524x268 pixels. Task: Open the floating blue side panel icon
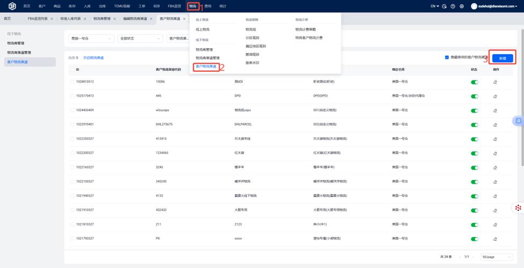point(518,121)
